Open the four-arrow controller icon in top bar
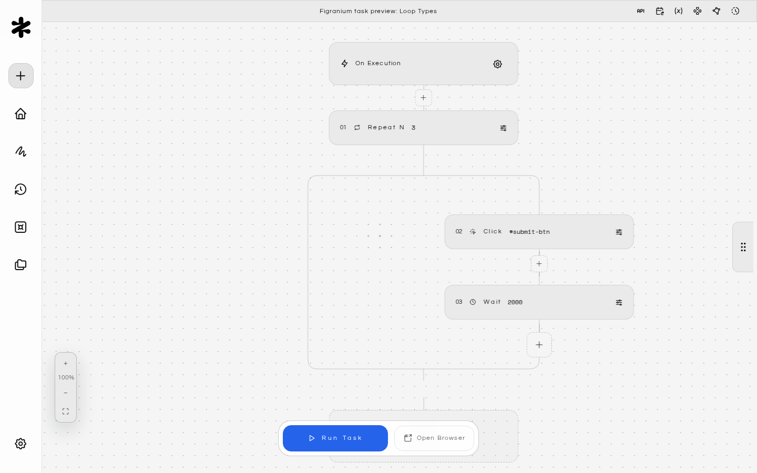Viewport: 757px width, 473px height. [x=698, y=11]
